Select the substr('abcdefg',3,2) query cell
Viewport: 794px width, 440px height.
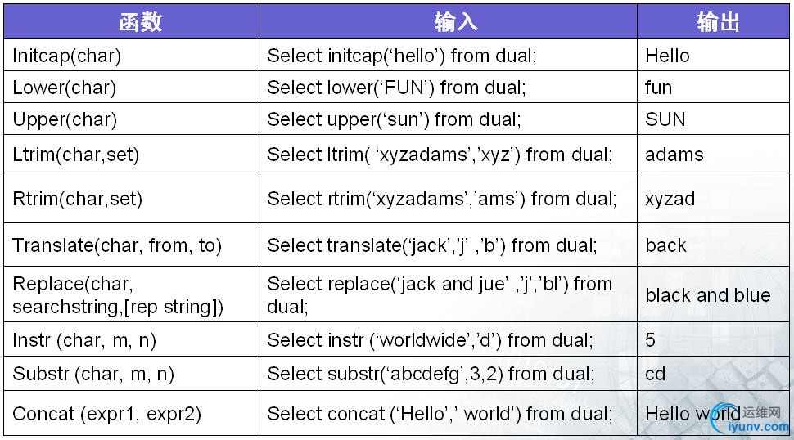pyautogui.click(x=448, y=374)
